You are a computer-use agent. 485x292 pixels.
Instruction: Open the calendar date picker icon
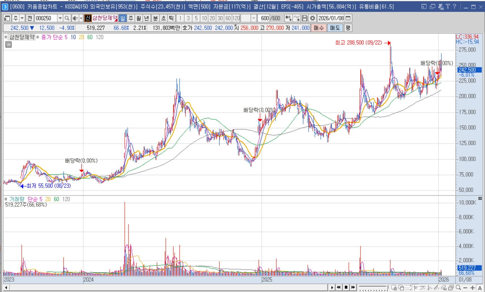[348, 18]
